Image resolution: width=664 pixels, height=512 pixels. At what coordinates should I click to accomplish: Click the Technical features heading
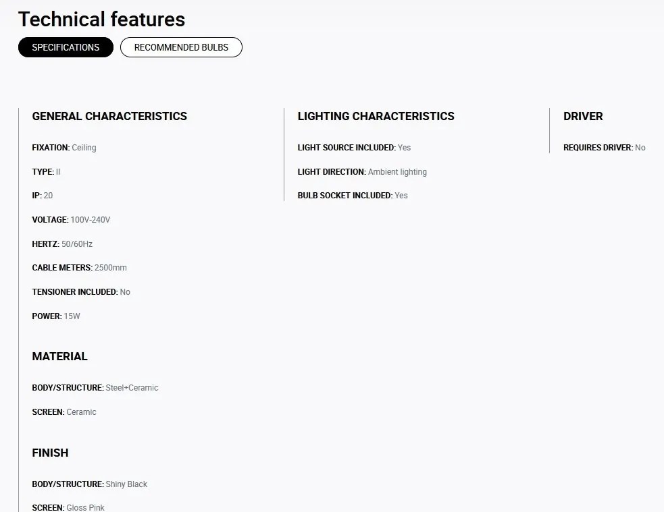101,20
